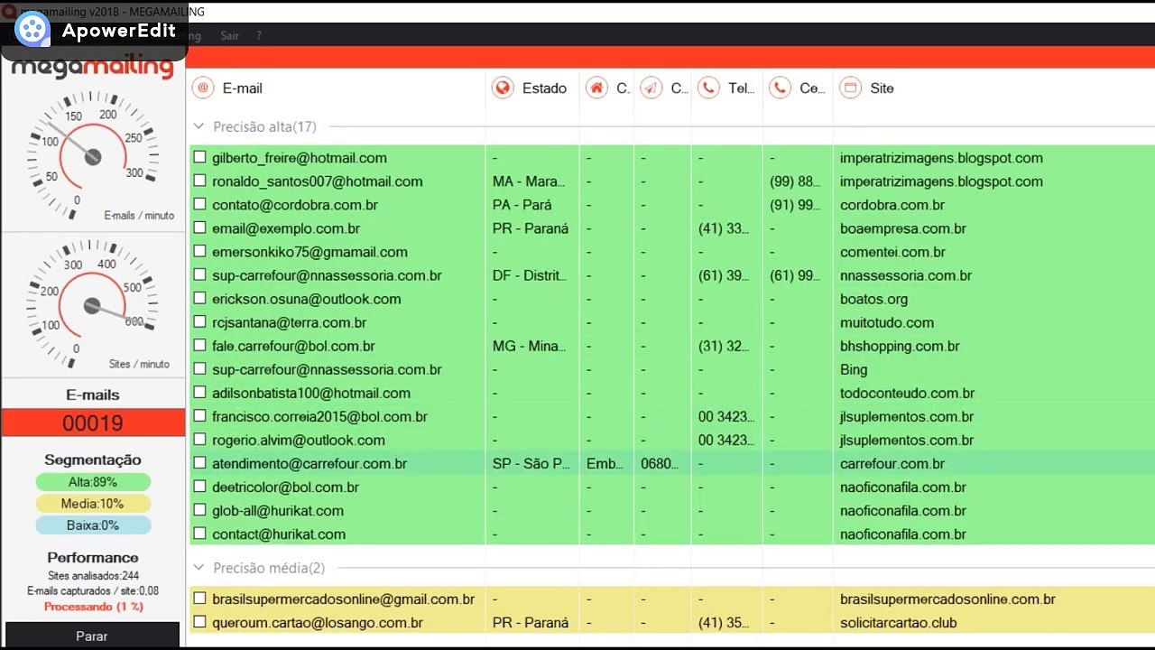Click the todoconteudo.com.br site cell
This screenshot has width=1155, height=650.
tap(907, 393)
